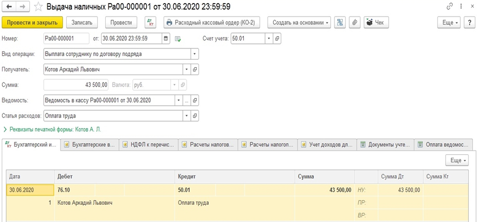Add document to favorites with the star icon
The image size is (477, 222).
coord(38,7)
